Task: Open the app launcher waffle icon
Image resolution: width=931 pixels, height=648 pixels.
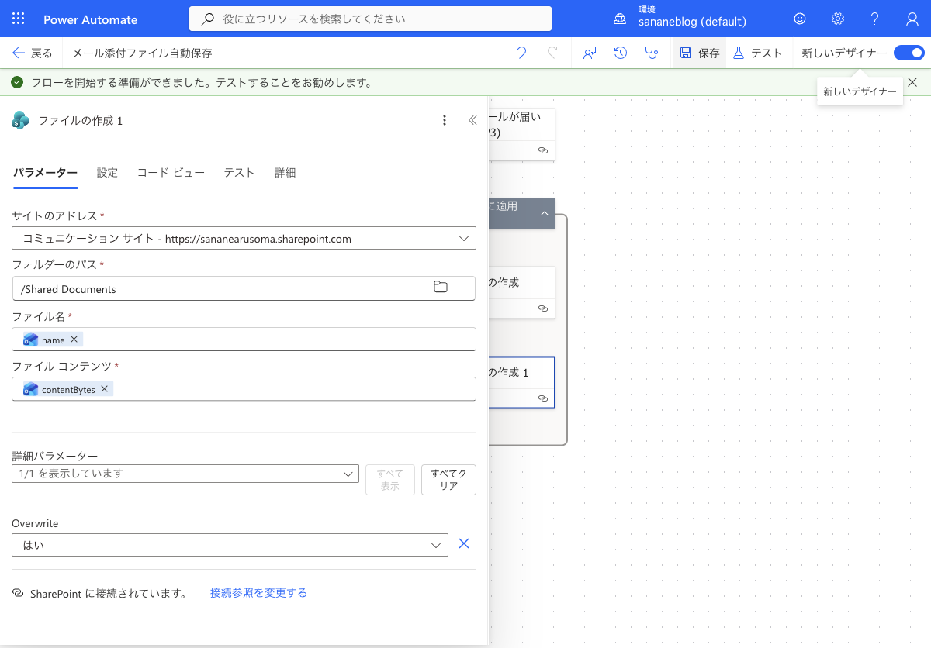Action: click(19, 19)
